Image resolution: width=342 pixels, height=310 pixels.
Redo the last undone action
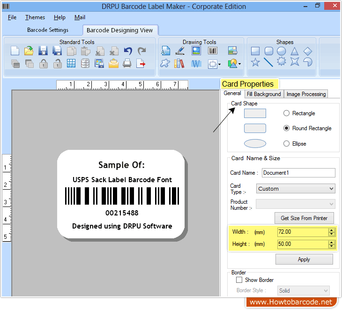142,51
